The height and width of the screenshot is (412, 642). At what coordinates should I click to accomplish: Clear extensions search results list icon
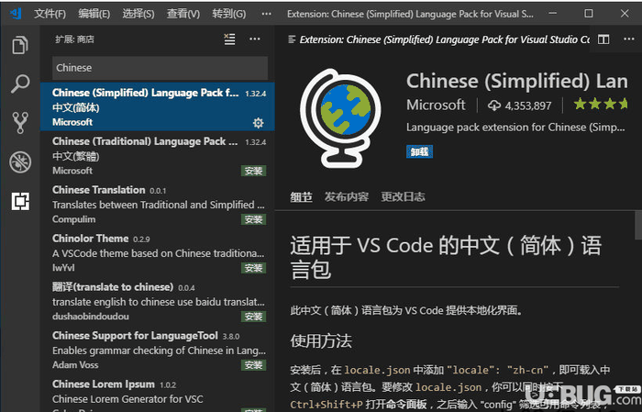tap(229, 39)
